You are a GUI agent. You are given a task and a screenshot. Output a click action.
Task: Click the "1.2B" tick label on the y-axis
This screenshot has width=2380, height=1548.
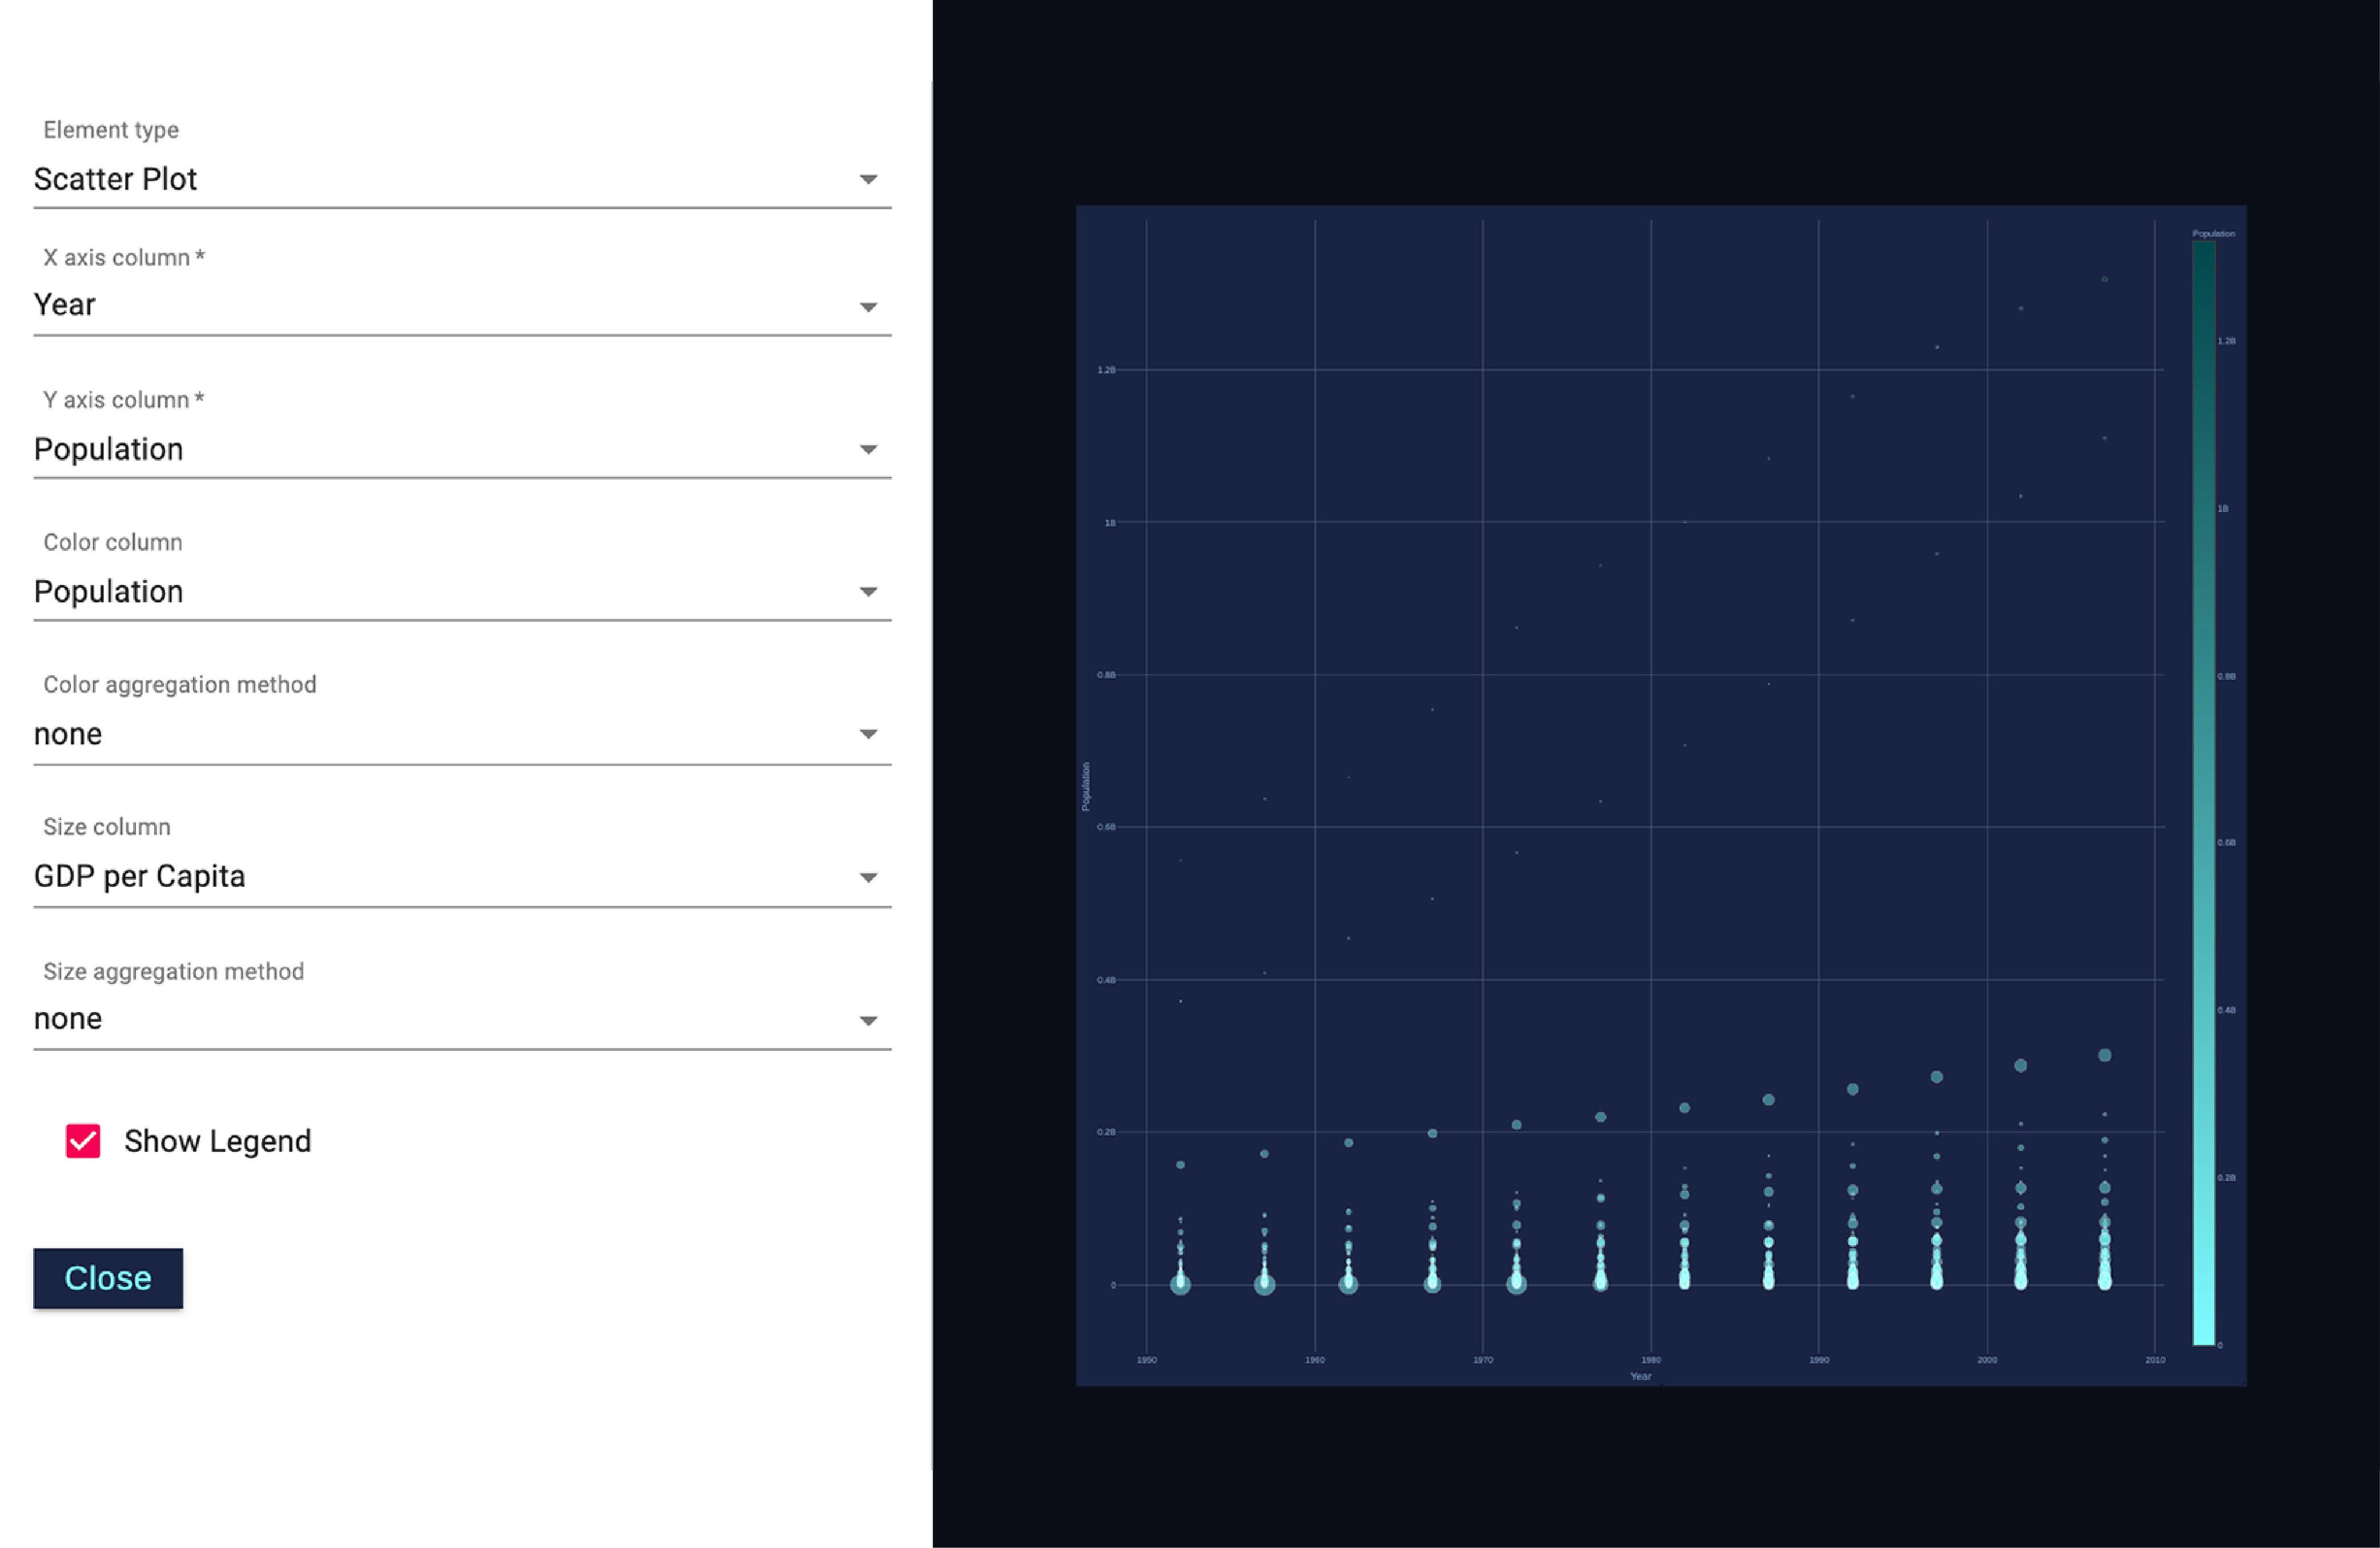pos(1106,370)
